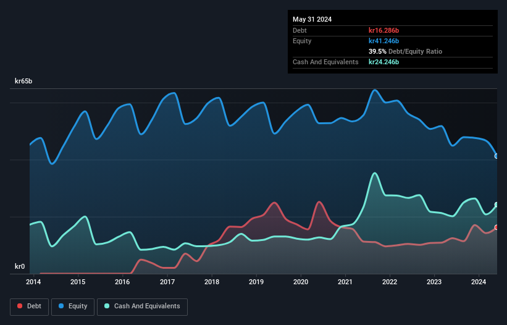This screenshot has height=325, width=507.
Task: Click the 39.5% Debt/Equity Ratio text
Action: click(x=405, y=51)
